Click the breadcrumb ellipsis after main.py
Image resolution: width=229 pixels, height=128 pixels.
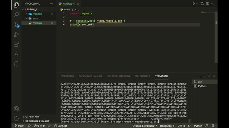[x=78, y=10]
